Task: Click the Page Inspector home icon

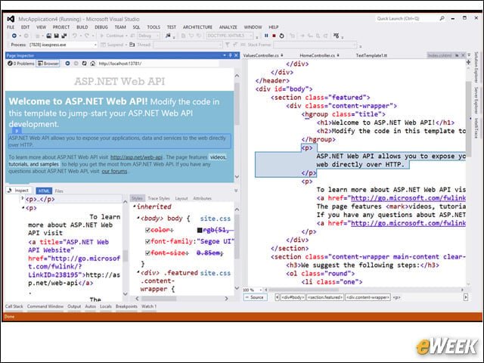Action: coord(92,64)
